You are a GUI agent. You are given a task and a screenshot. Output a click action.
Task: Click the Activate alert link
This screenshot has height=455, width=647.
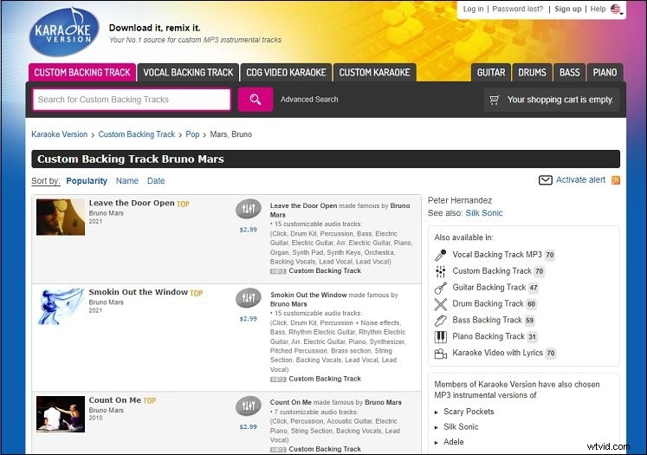[x=580, y=180]
